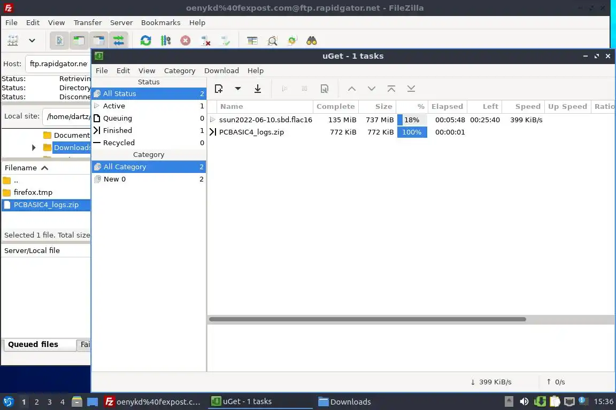Screen dimensions: 616x410
Task: Click the Local site path field
Action: point(67,116)
